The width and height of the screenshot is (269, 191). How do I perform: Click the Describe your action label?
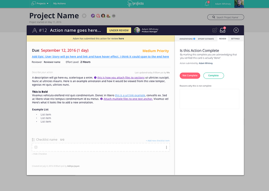coord(42,72)
